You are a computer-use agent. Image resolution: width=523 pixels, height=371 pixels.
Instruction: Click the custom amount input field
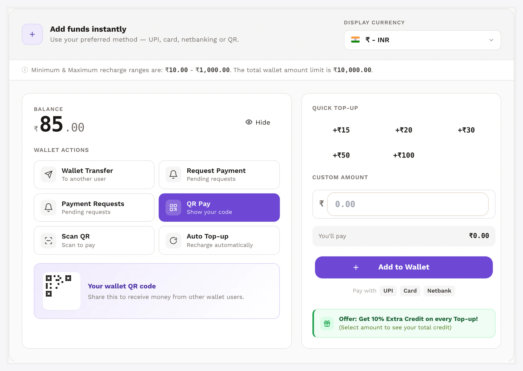click(x=408, y=204)
